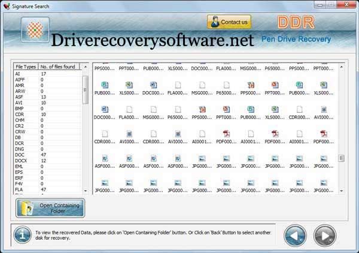
Task: Select the EML file type row
Action: coord(47,166)
